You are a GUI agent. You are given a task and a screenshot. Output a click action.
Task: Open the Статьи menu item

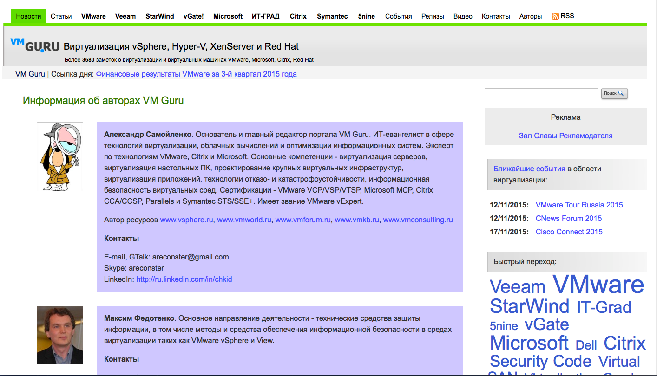(61, 16)
